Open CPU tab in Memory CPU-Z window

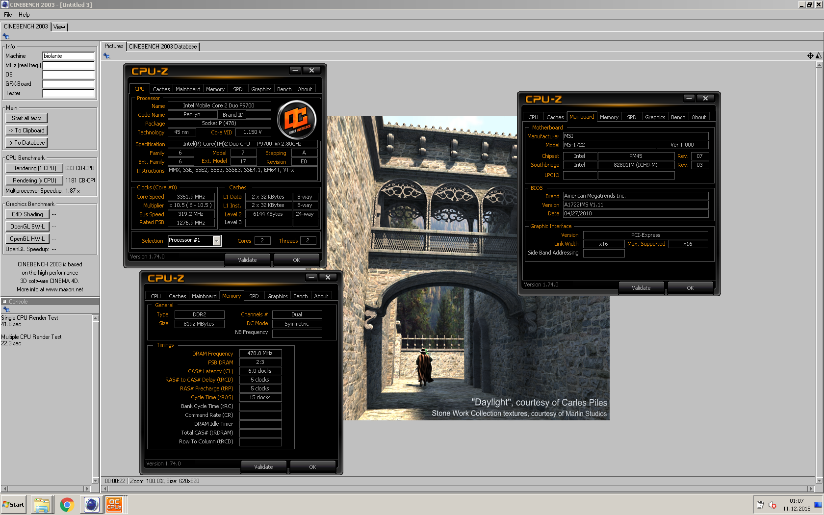pyautogui.click(x=155, y=296)
